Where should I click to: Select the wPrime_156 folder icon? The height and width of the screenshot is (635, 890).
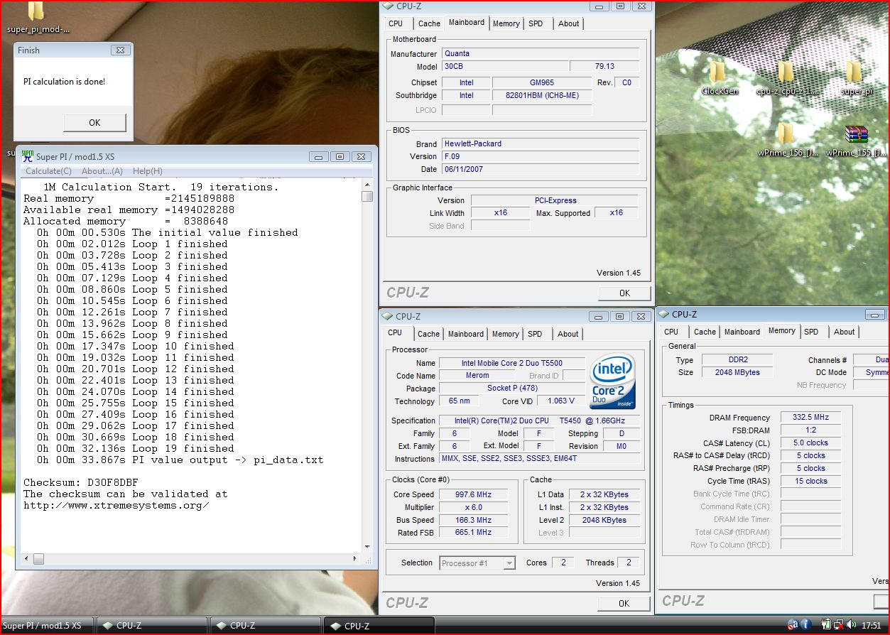pos(786,134)
